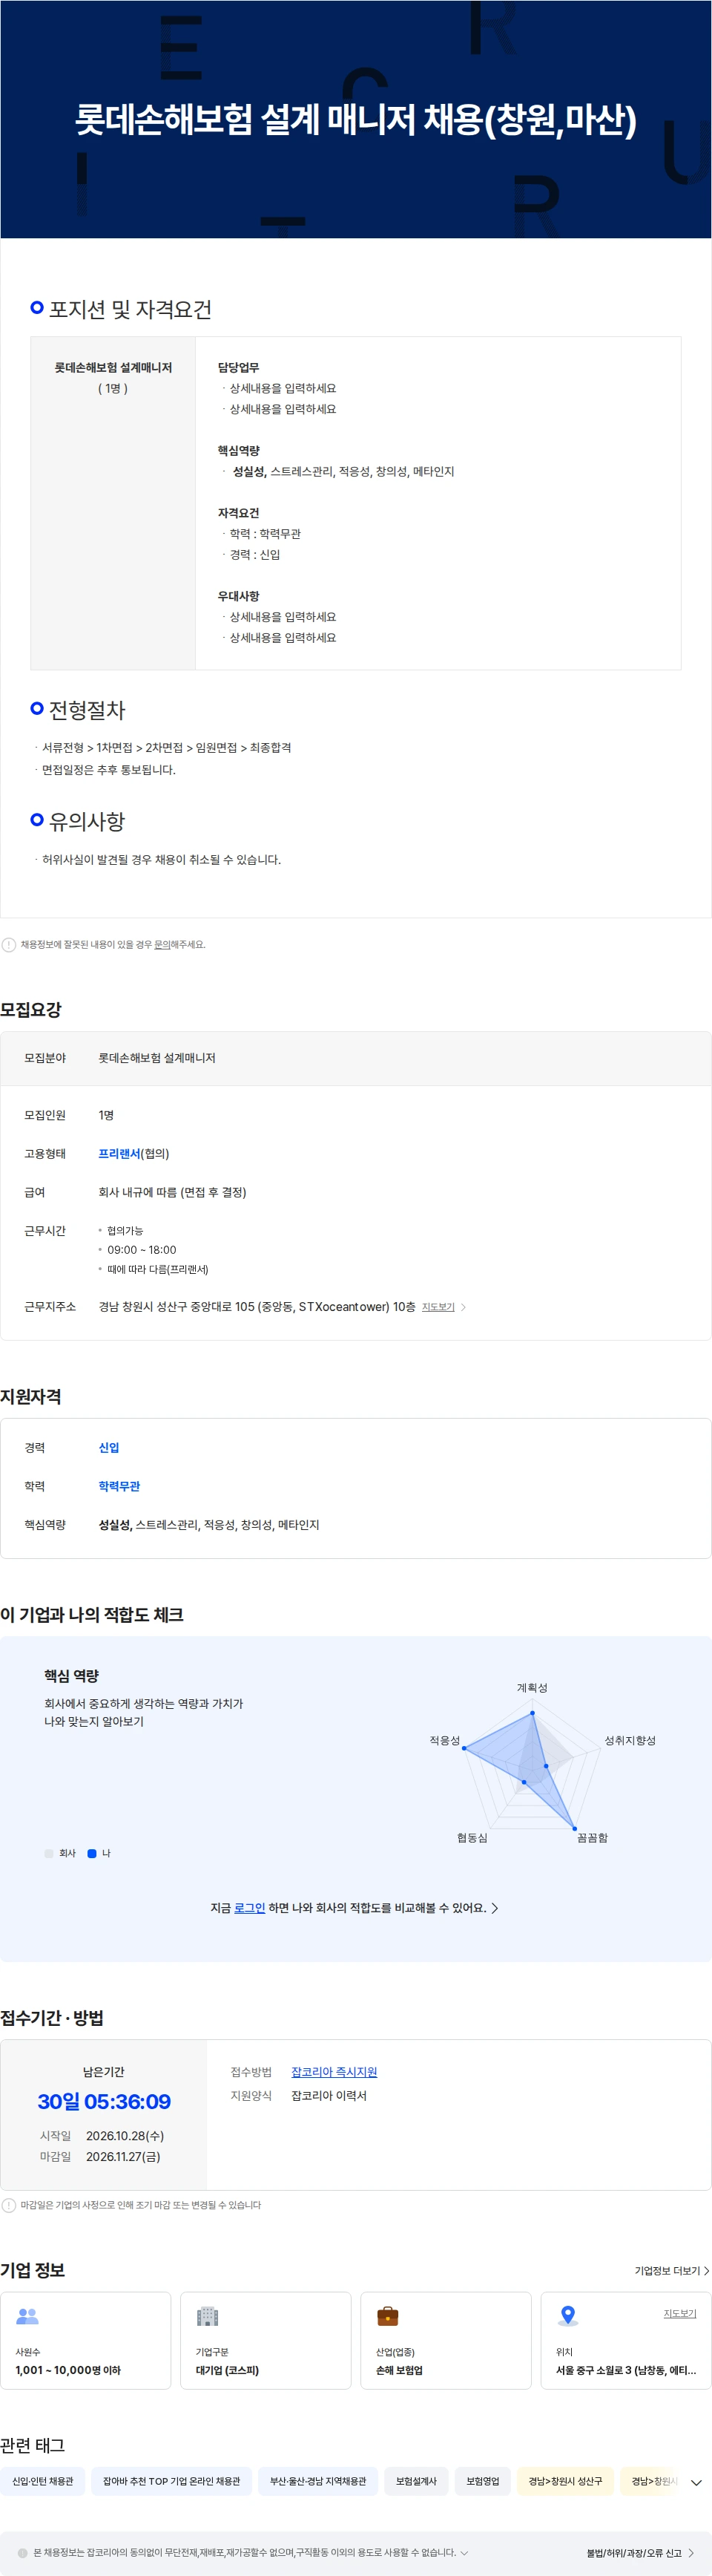Click the gray icon before 본 채용정보는 notice
Screen dimensions: 712x2576
(x=23, y=2552)
